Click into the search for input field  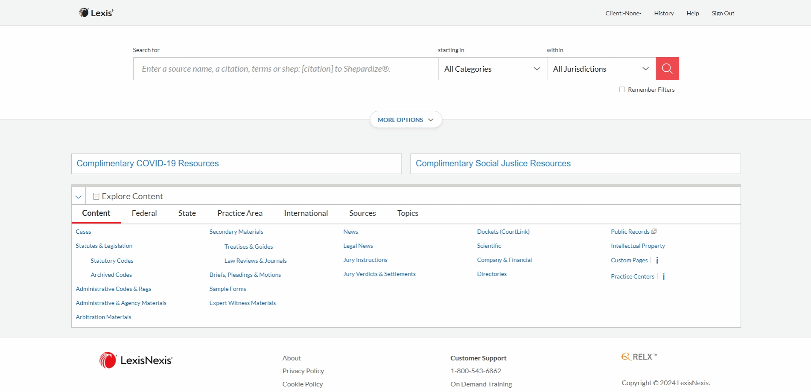coord(286,69)
